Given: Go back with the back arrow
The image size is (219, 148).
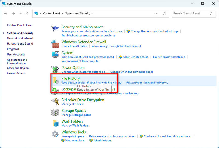Looking at the screenshot, I should click(5, 14).
